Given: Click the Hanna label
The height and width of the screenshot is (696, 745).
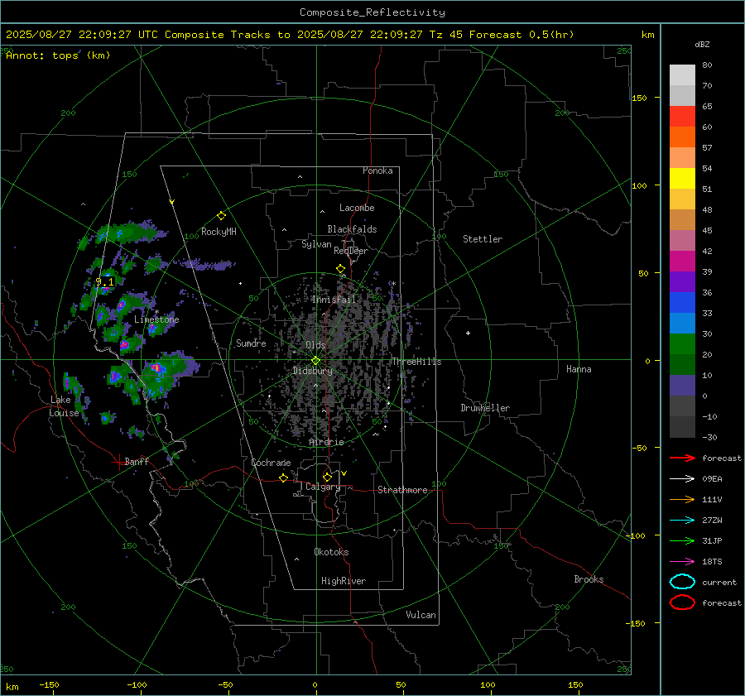Looking at the screenshot, I should tap(579, 369).
